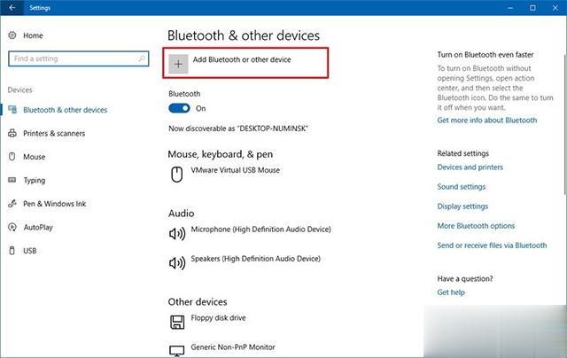
Task: Open AutoPlay settings
Action: click(38, 227)
